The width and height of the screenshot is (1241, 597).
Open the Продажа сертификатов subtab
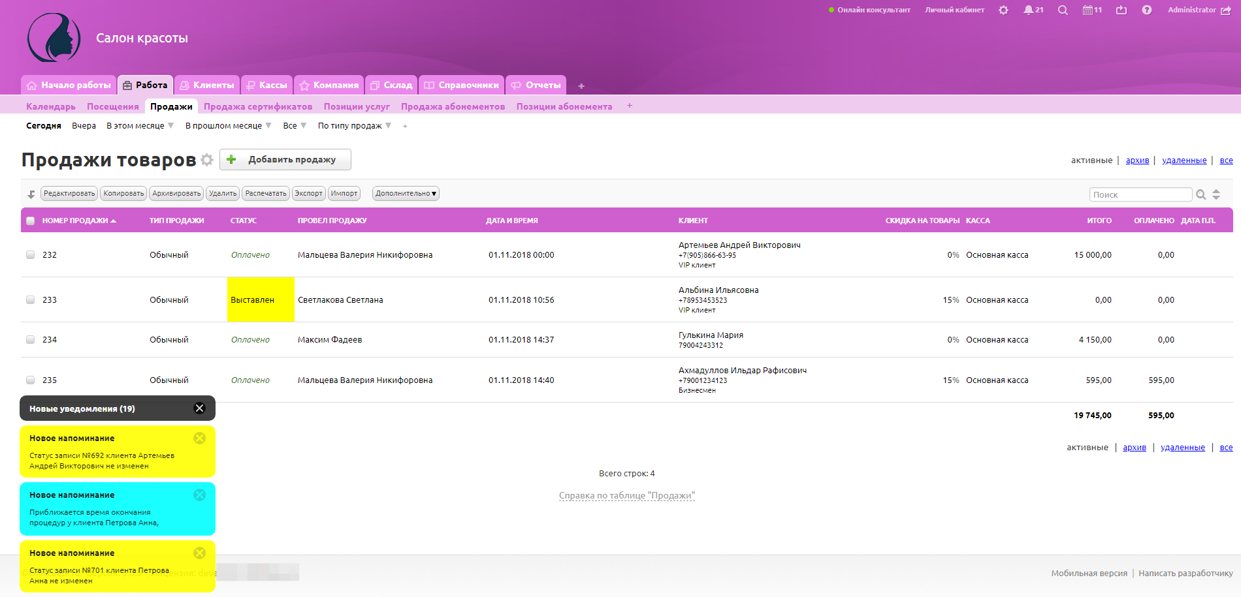(x=257, y=107)
